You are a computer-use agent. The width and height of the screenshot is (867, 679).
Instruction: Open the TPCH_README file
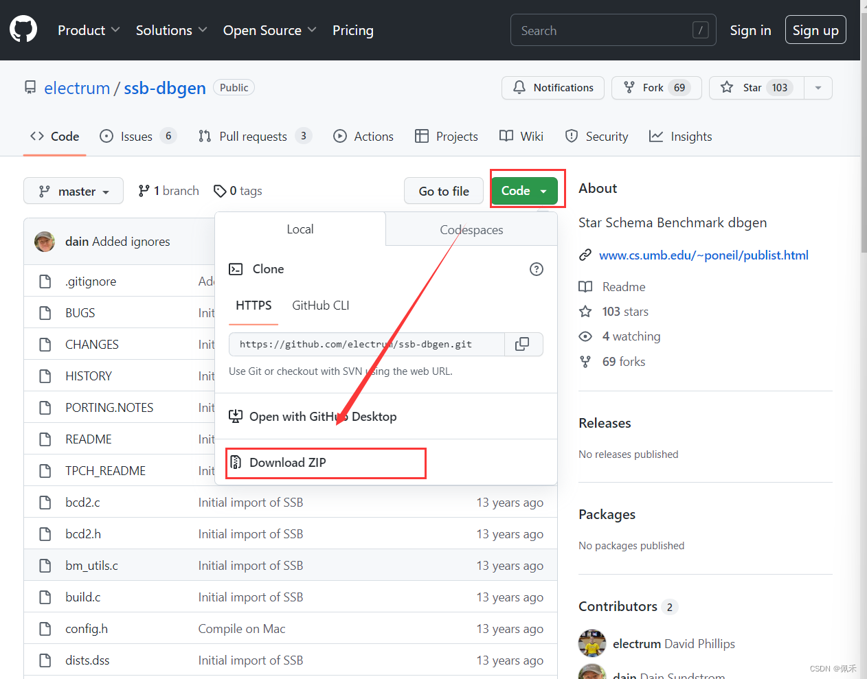pos(106,471)
